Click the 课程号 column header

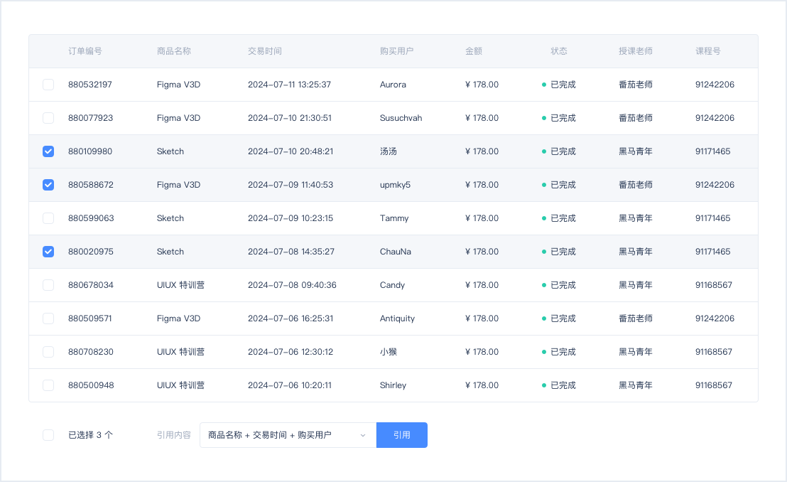(x=708, y=51)
